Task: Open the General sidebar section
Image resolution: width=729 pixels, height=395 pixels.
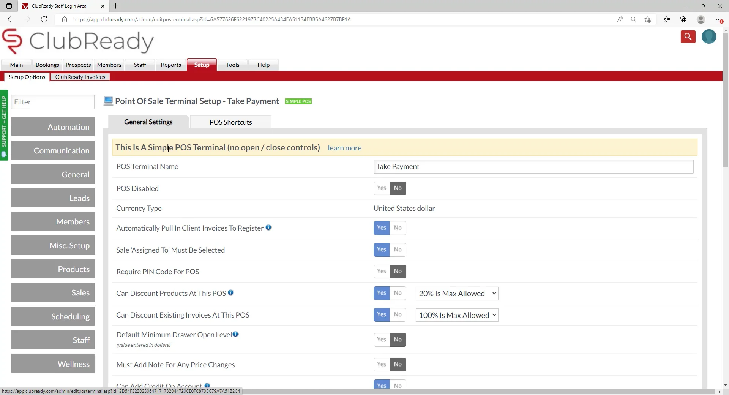Action: pos(53,174)
